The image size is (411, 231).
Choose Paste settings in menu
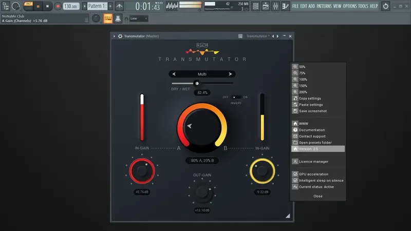click(318, 105)
